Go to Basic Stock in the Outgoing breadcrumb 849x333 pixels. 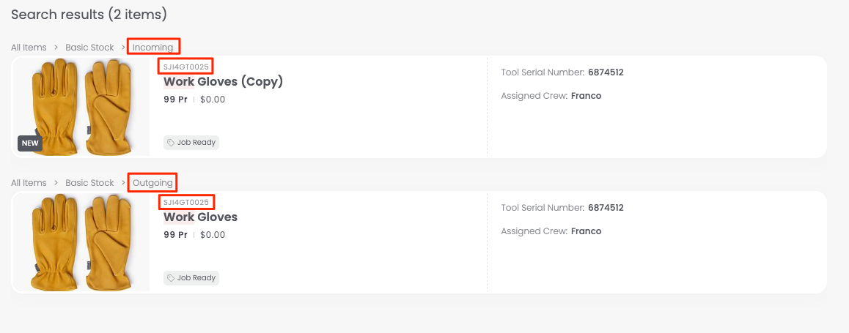tap(89, 183)
